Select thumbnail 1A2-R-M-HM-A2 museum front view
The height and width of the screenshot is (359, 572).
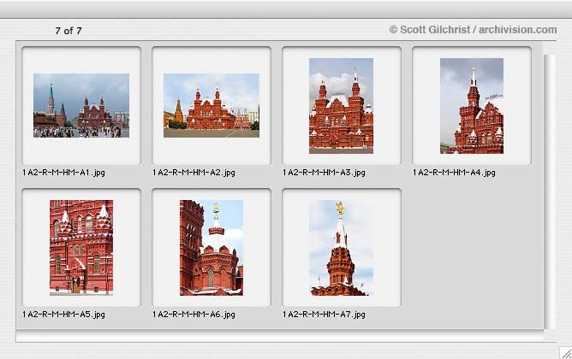[x=212, y=105]
